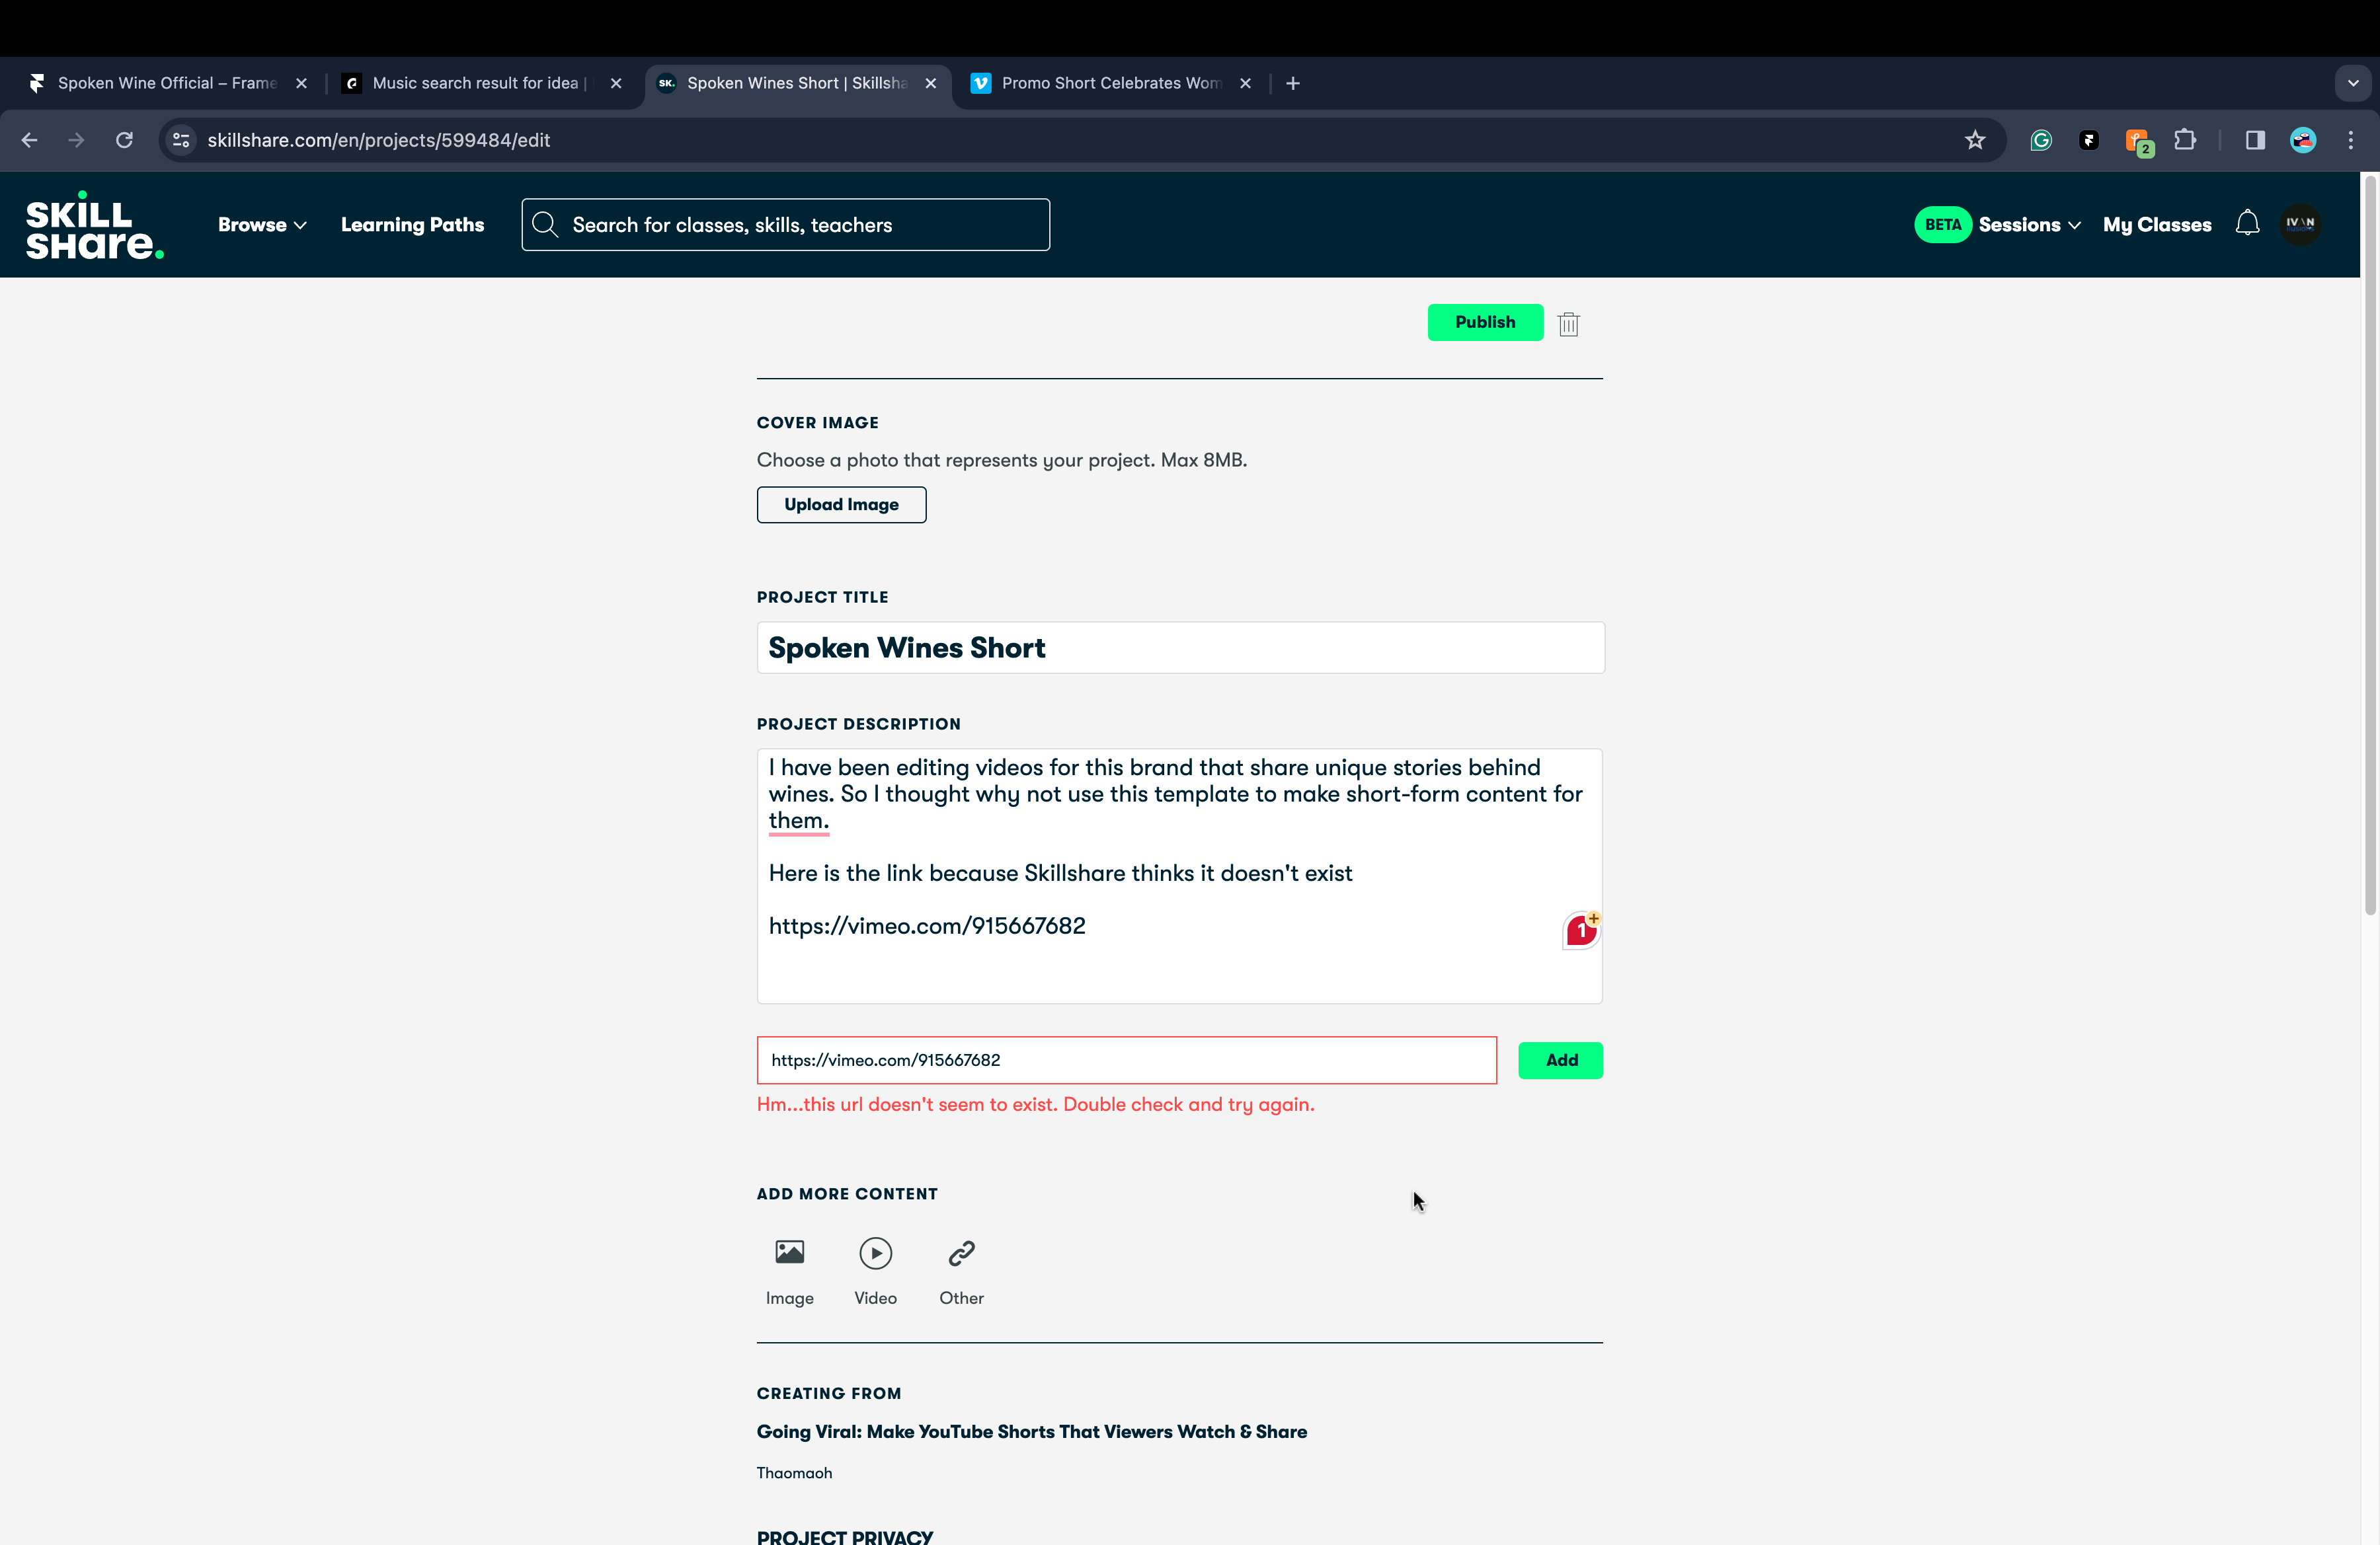Open the Grammarly browser extension
The width and height of the screenshot is (2380, 1545).
click(2041, 140)
